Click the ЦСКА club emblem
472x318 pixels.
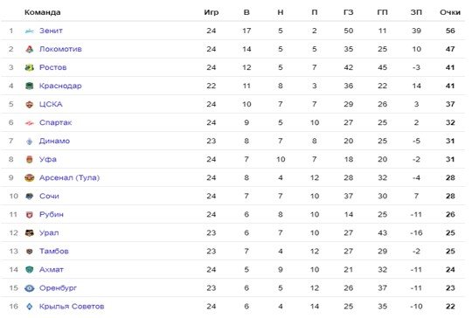pos(29,104)
